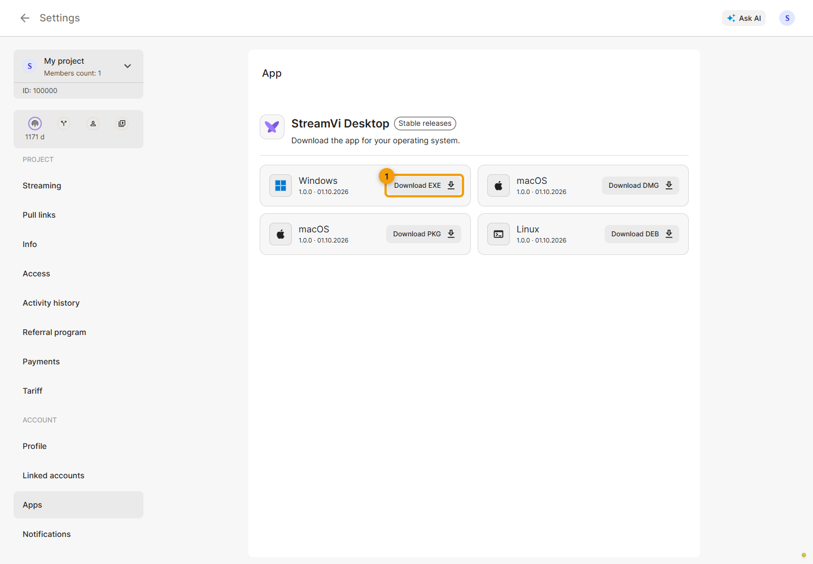Download the Windows EXE installer
Screen dimensions: 813x564
point(424,186)
